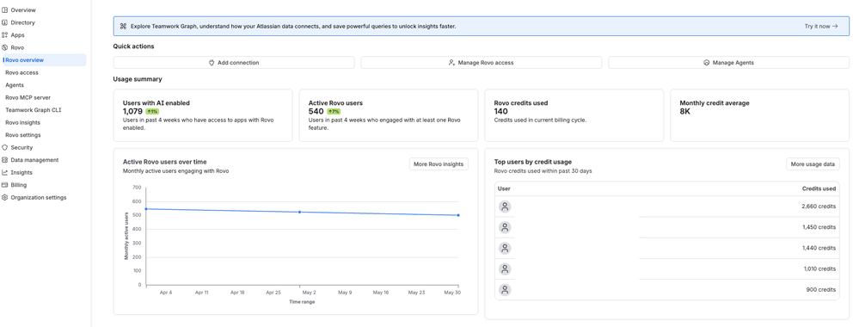Click the Billing card icon

click(x=5, y=185)
